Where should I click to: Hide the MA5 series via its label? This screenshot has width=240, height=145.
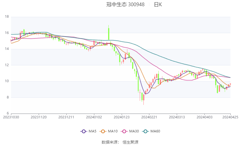(92, 131)
